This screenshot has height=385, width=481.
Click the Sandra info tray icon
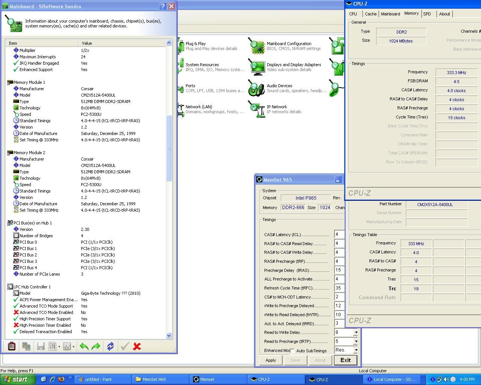433,379
